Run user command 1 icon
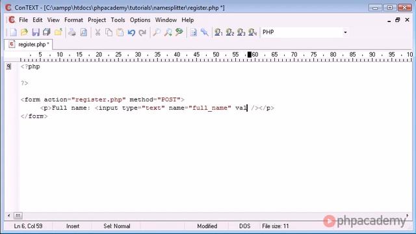This screenshot has height=234, width=416. (218, 32)
